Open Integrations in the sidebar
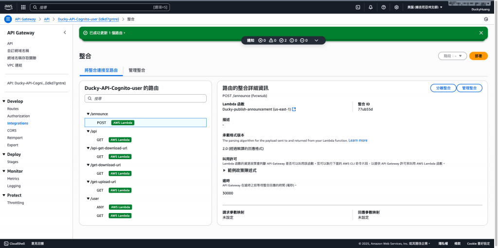The width and height of the screenshot is (498, 248). pyautogui.click(x=18, y=123)
